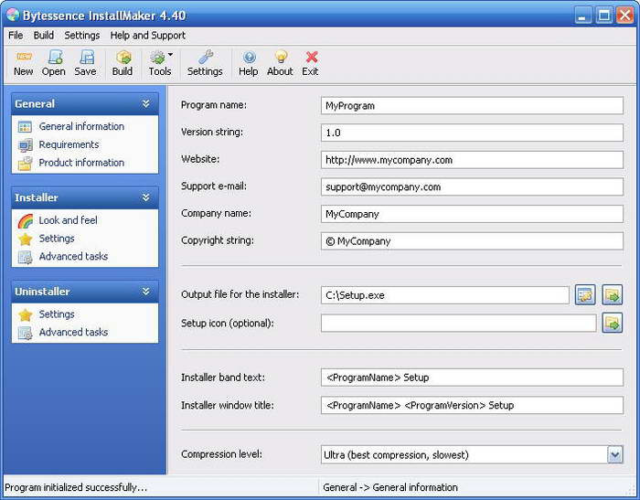Open Settings via the wrench toolbar icon
640x500 pixels.
point(206,58)
